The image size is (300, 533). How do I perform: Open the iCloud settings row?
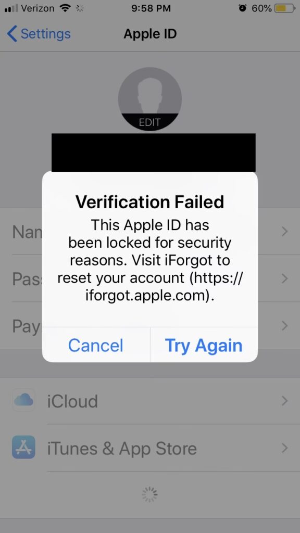click(x=150, y=400)
